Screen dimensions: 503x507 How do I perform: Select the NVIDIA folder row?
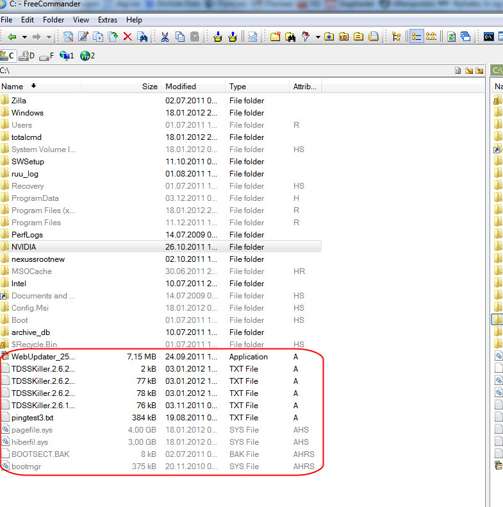pos(160,246)
